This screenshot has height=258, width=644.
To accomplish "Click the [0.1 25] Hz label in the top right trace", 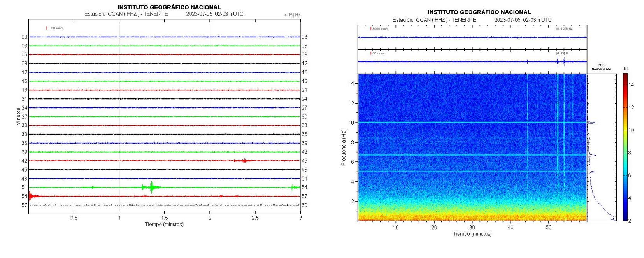I will pos(564,28).
